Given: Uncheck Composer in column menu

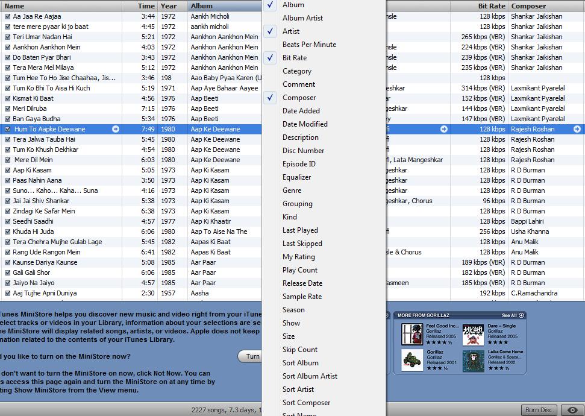Looking at the screenshot, I should (x=324, y=98).
